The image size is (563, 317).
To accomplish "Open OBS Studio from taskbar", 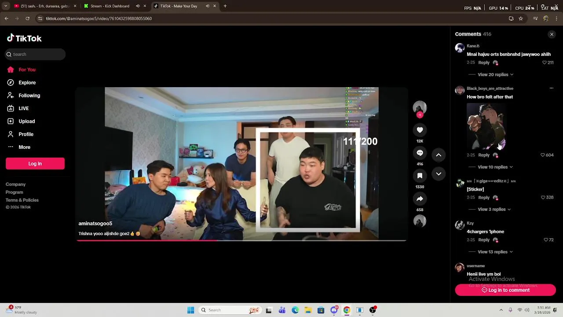I will pos(373,310).
